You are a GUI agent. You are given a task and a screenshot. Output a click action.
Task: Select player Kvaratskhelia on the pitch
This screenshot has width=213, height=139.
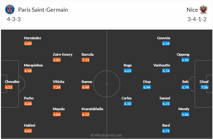point(92,109)
